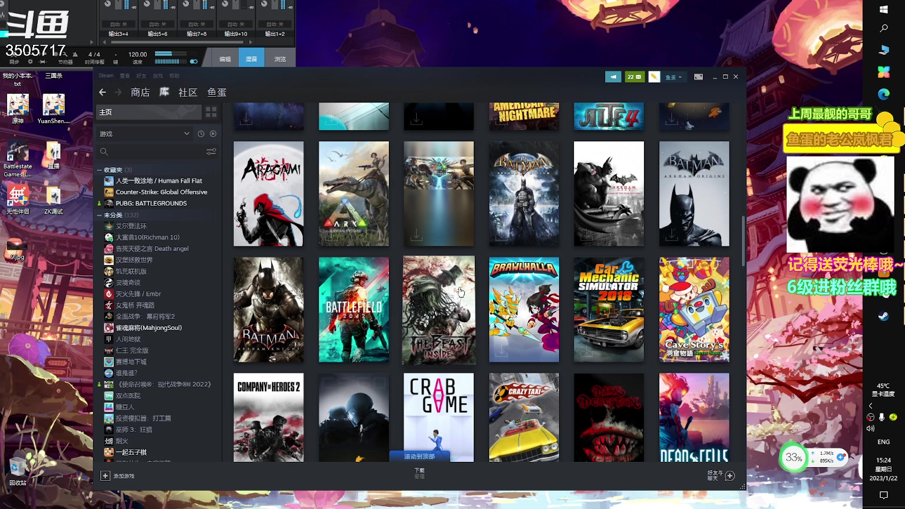Click the library search input field
The image size is (905, 509).
[156, 151]
